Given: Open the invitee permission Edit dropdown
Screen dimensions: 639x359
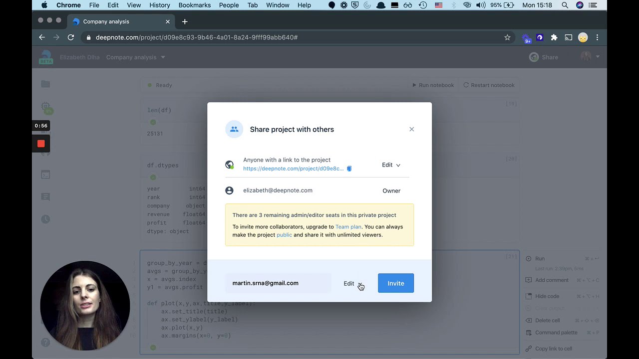Looking at the screenshot, I should point(353,283).
